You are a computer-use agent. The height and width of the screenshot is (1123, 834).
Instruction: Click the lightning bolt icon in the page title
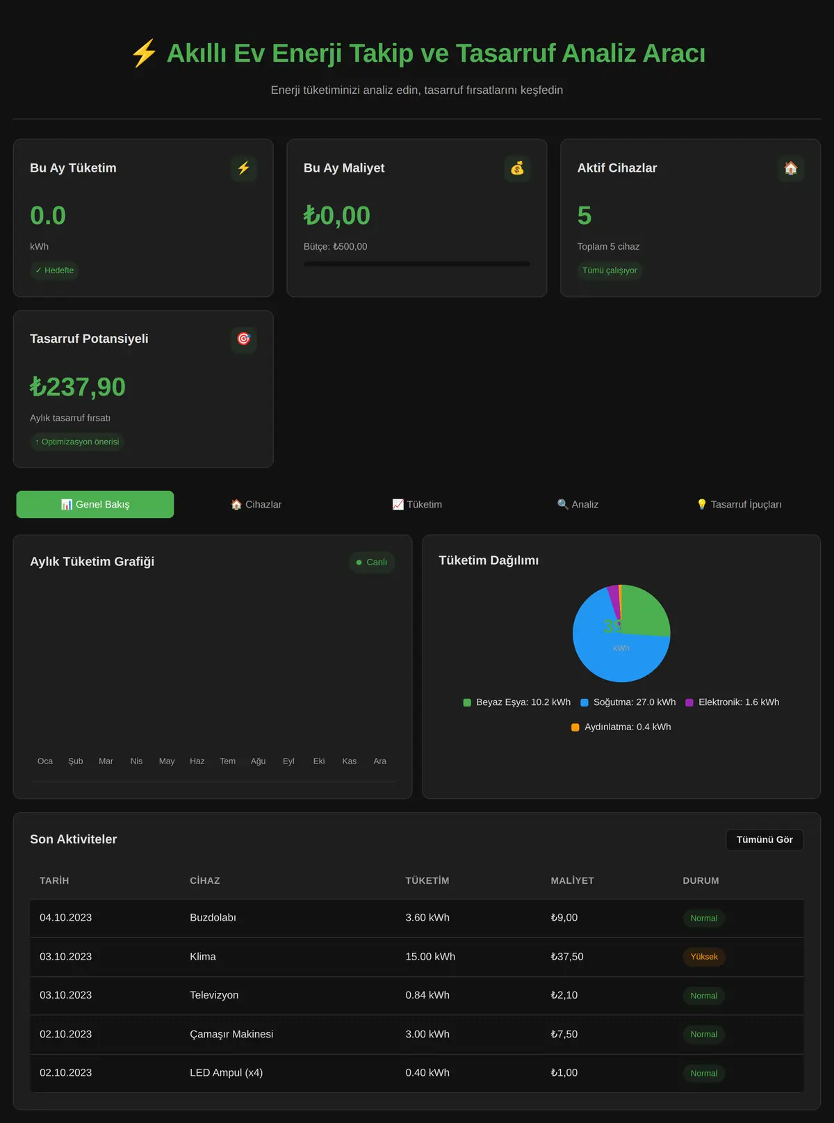coord(144,54)
